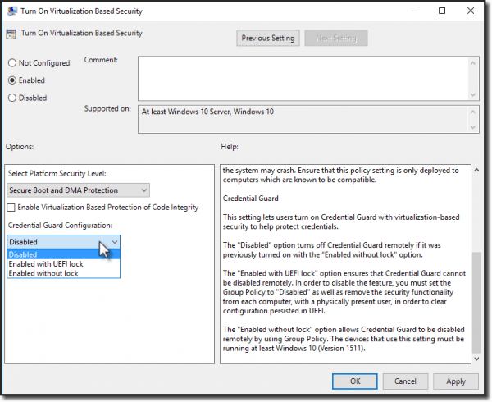Click the Comment box scroll up arrow
This screenshot has width=492, height=402.
pos(473,63)
